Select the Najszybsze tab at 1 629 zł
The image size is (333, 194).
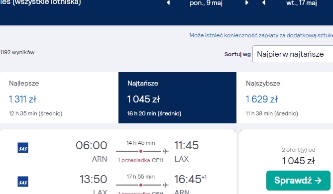click(x=285, y=97)
